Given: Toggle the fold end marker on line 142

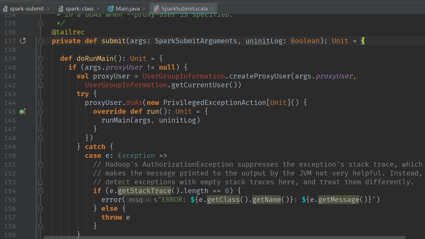Looking at the screenshot, I should pos(41,85).
